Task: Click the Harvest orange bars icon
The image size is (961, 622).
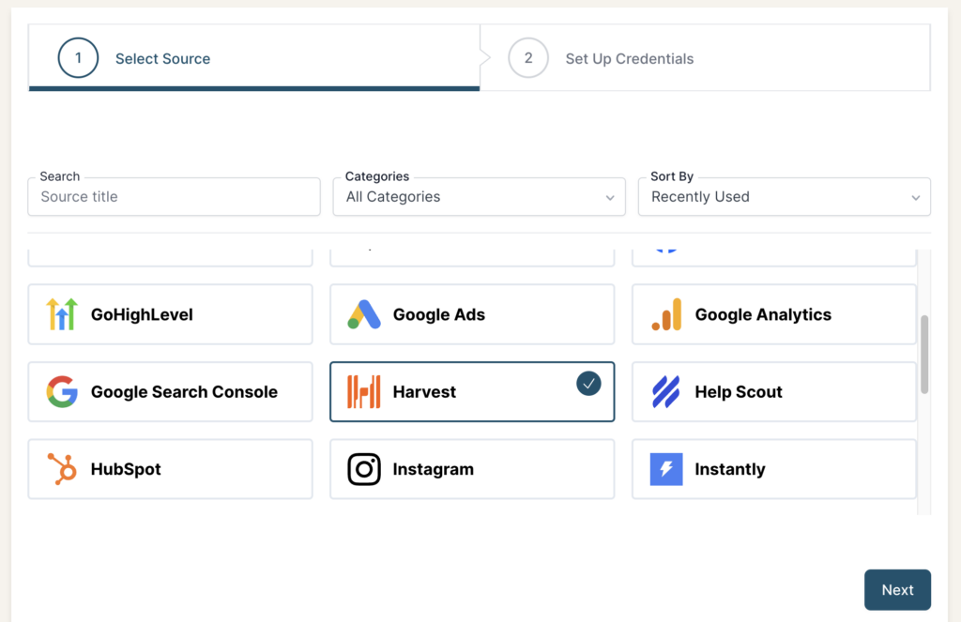Action: point(364,392)
